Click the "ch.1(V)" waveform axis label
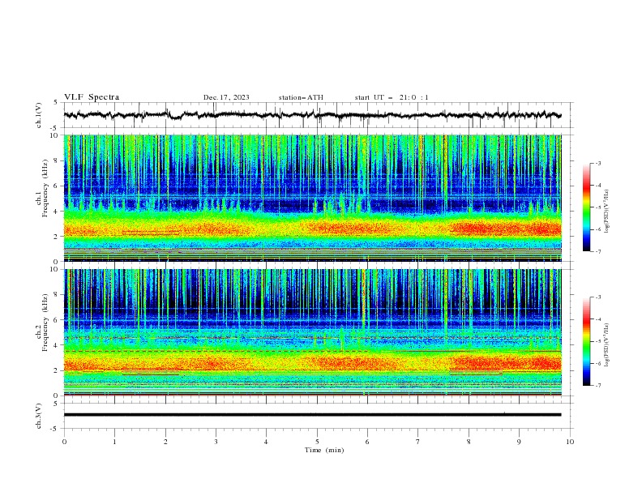The height and width of the screenshot is (496, 642). point(39,115)
